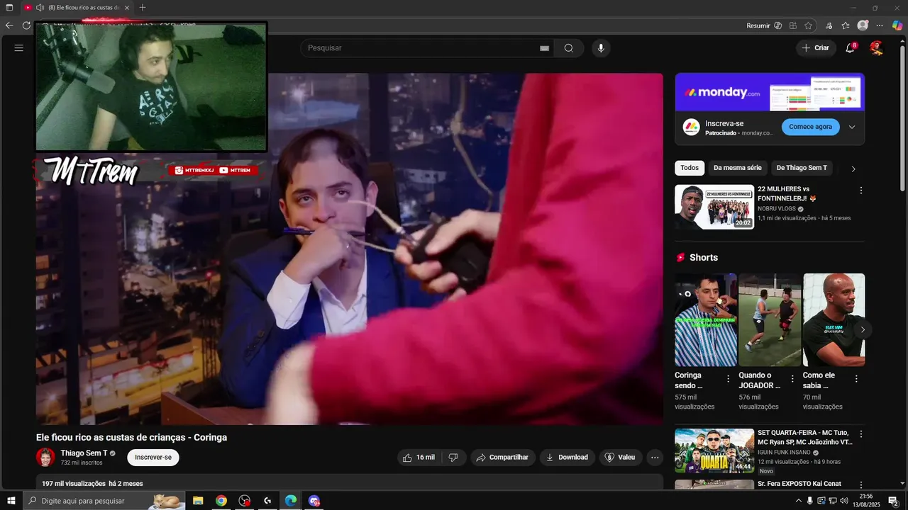Image resolution: width=908 pixels, height=510 pixels.
Task: Open the Copilot rings icon in the address bar
Action: (778, 25)
